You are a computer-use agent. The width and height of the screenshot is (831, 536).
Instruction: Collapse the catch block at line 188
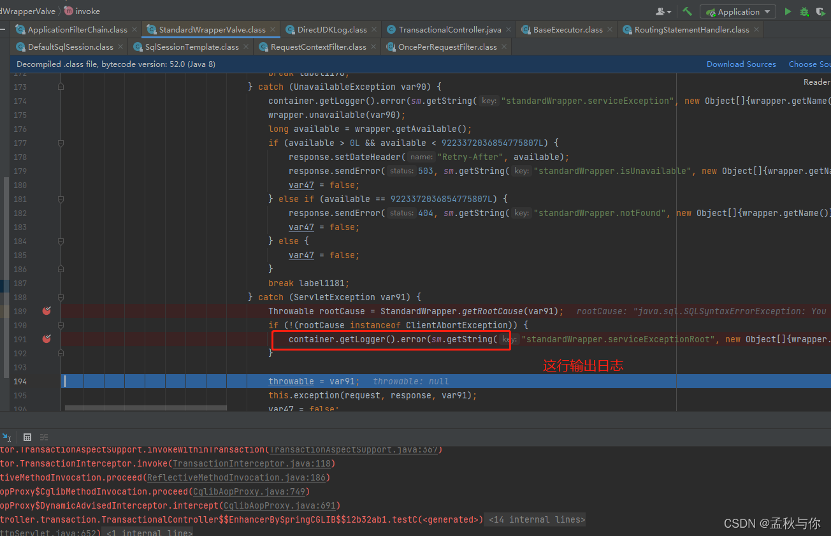(x=61, y=297)
